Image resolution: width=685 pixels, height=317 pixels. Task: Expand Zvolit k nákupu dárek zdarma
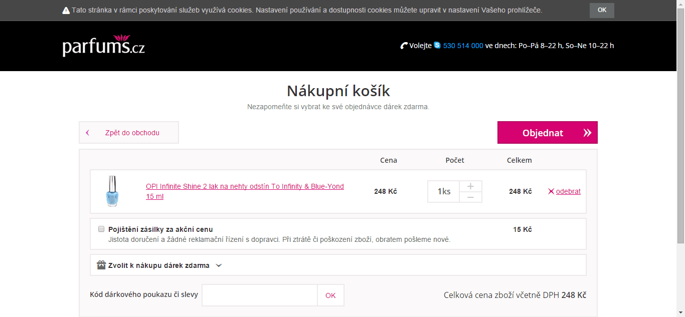point(159,265)
